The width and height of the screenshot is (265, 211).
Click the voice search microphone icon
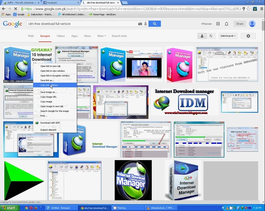tap(146, 24)
